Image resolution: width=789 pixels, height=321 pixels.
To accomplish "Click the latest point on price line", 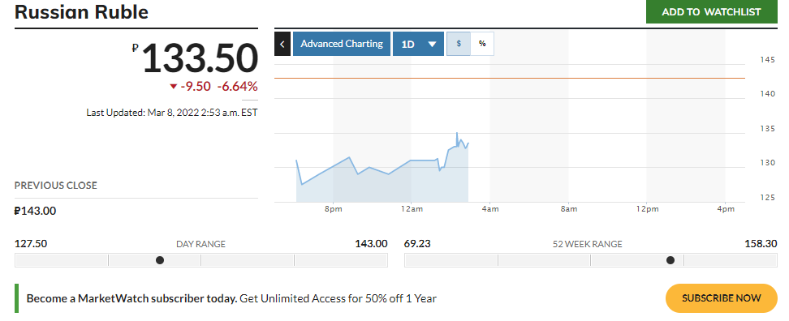I will pos(468,143).
